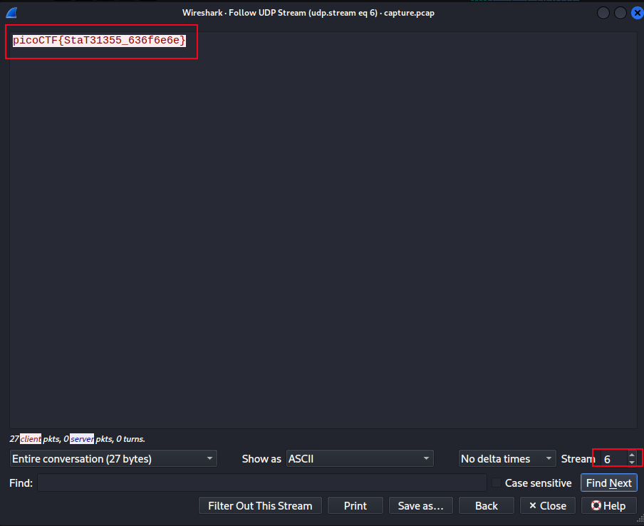Click the Stream number field showing 6
This screenshot has height=526, width=644.
click(612, 459)
